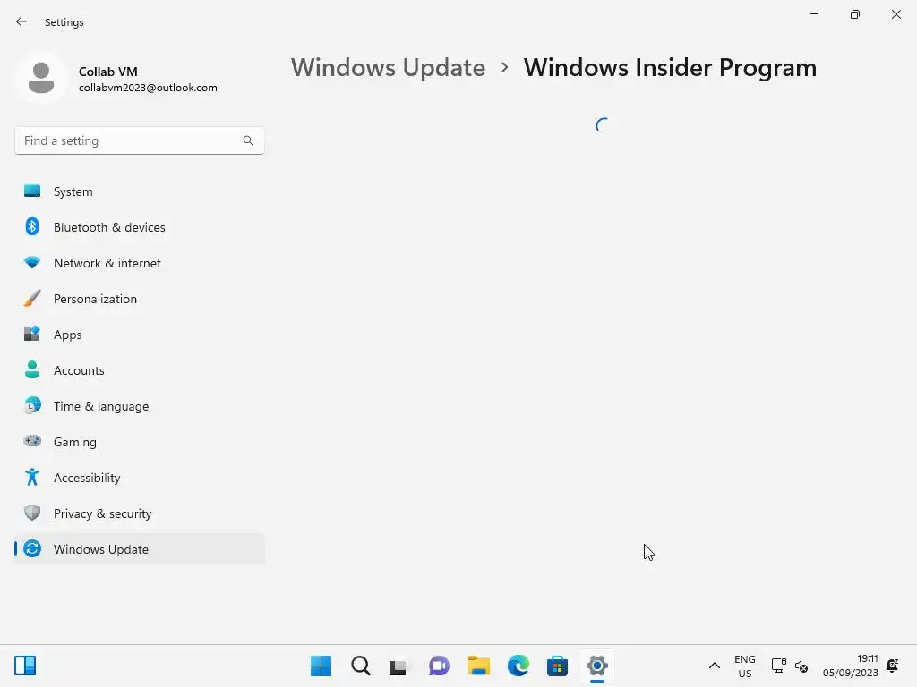917x687 pixels.
Task: Close the Settings window
Action: [896, 14]
